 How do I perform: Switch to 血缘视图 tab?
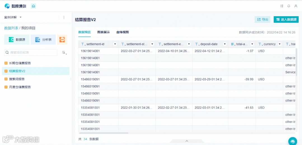123,32
